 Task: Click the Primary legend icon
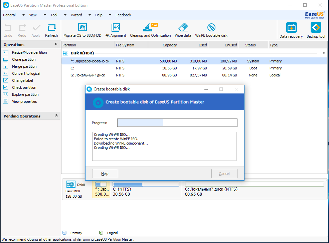[64, 233]
